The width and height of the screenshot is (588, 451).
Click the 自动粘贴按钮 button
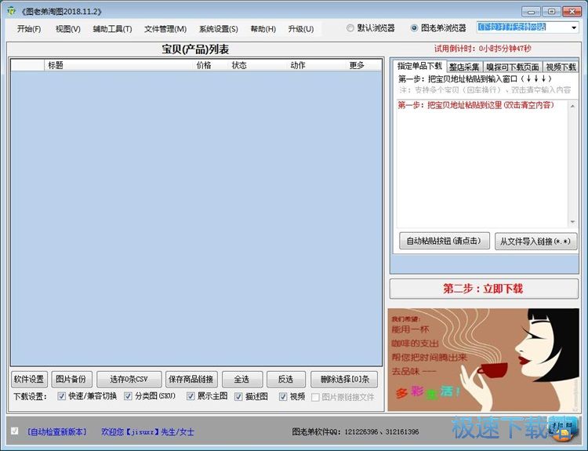point(444,241)
